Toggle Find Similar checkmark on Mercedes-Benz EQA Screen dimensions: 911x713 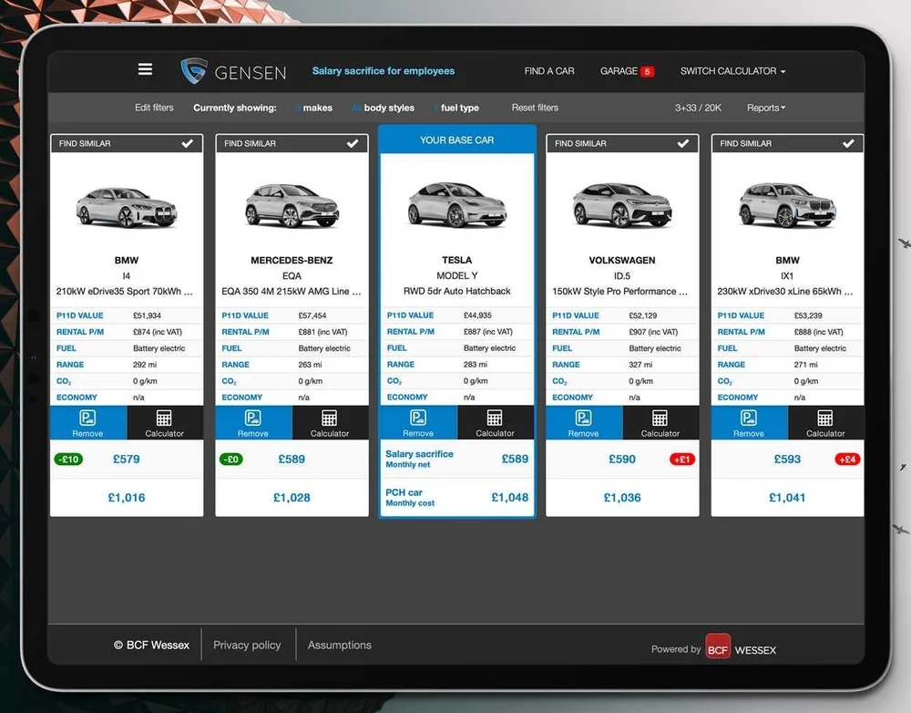point(353,143)
